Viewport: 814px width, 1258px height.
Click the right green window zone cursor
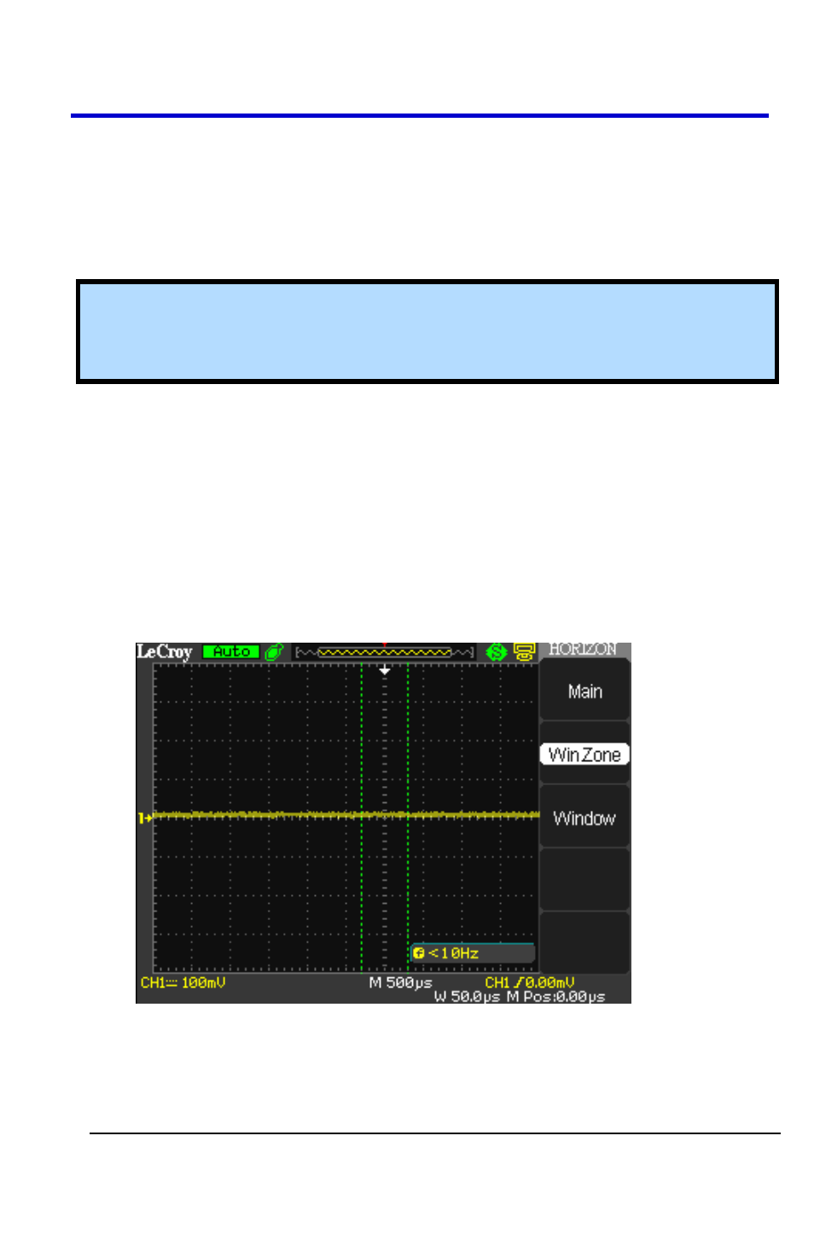point(408,818)
